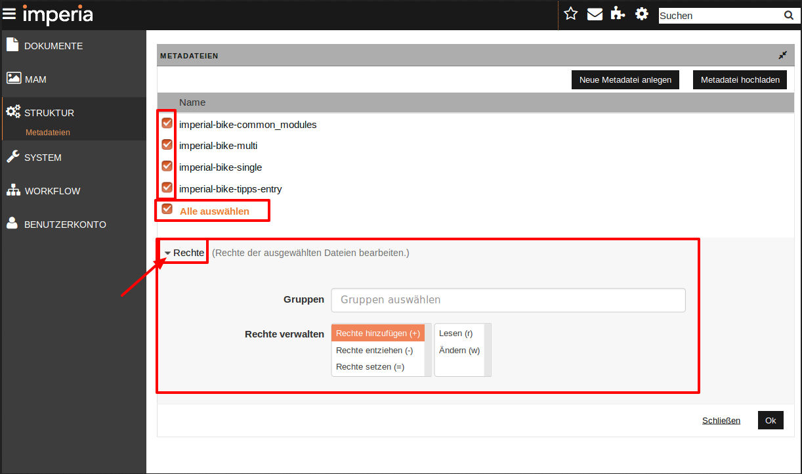Image resolution: width=802 pixels, height=474 pixels.
Task: Click imperial-bike-single file name
Action: 221,167
